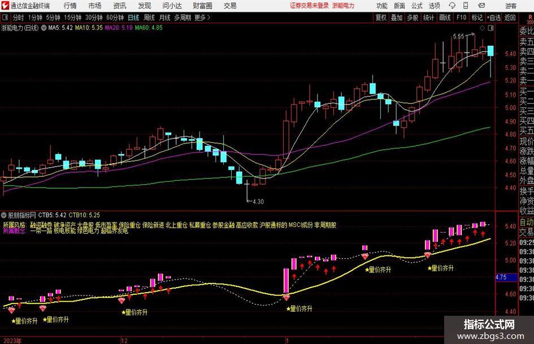Expand MA settings arrow next to 浙能电力(日线)

tap(44, 28)
